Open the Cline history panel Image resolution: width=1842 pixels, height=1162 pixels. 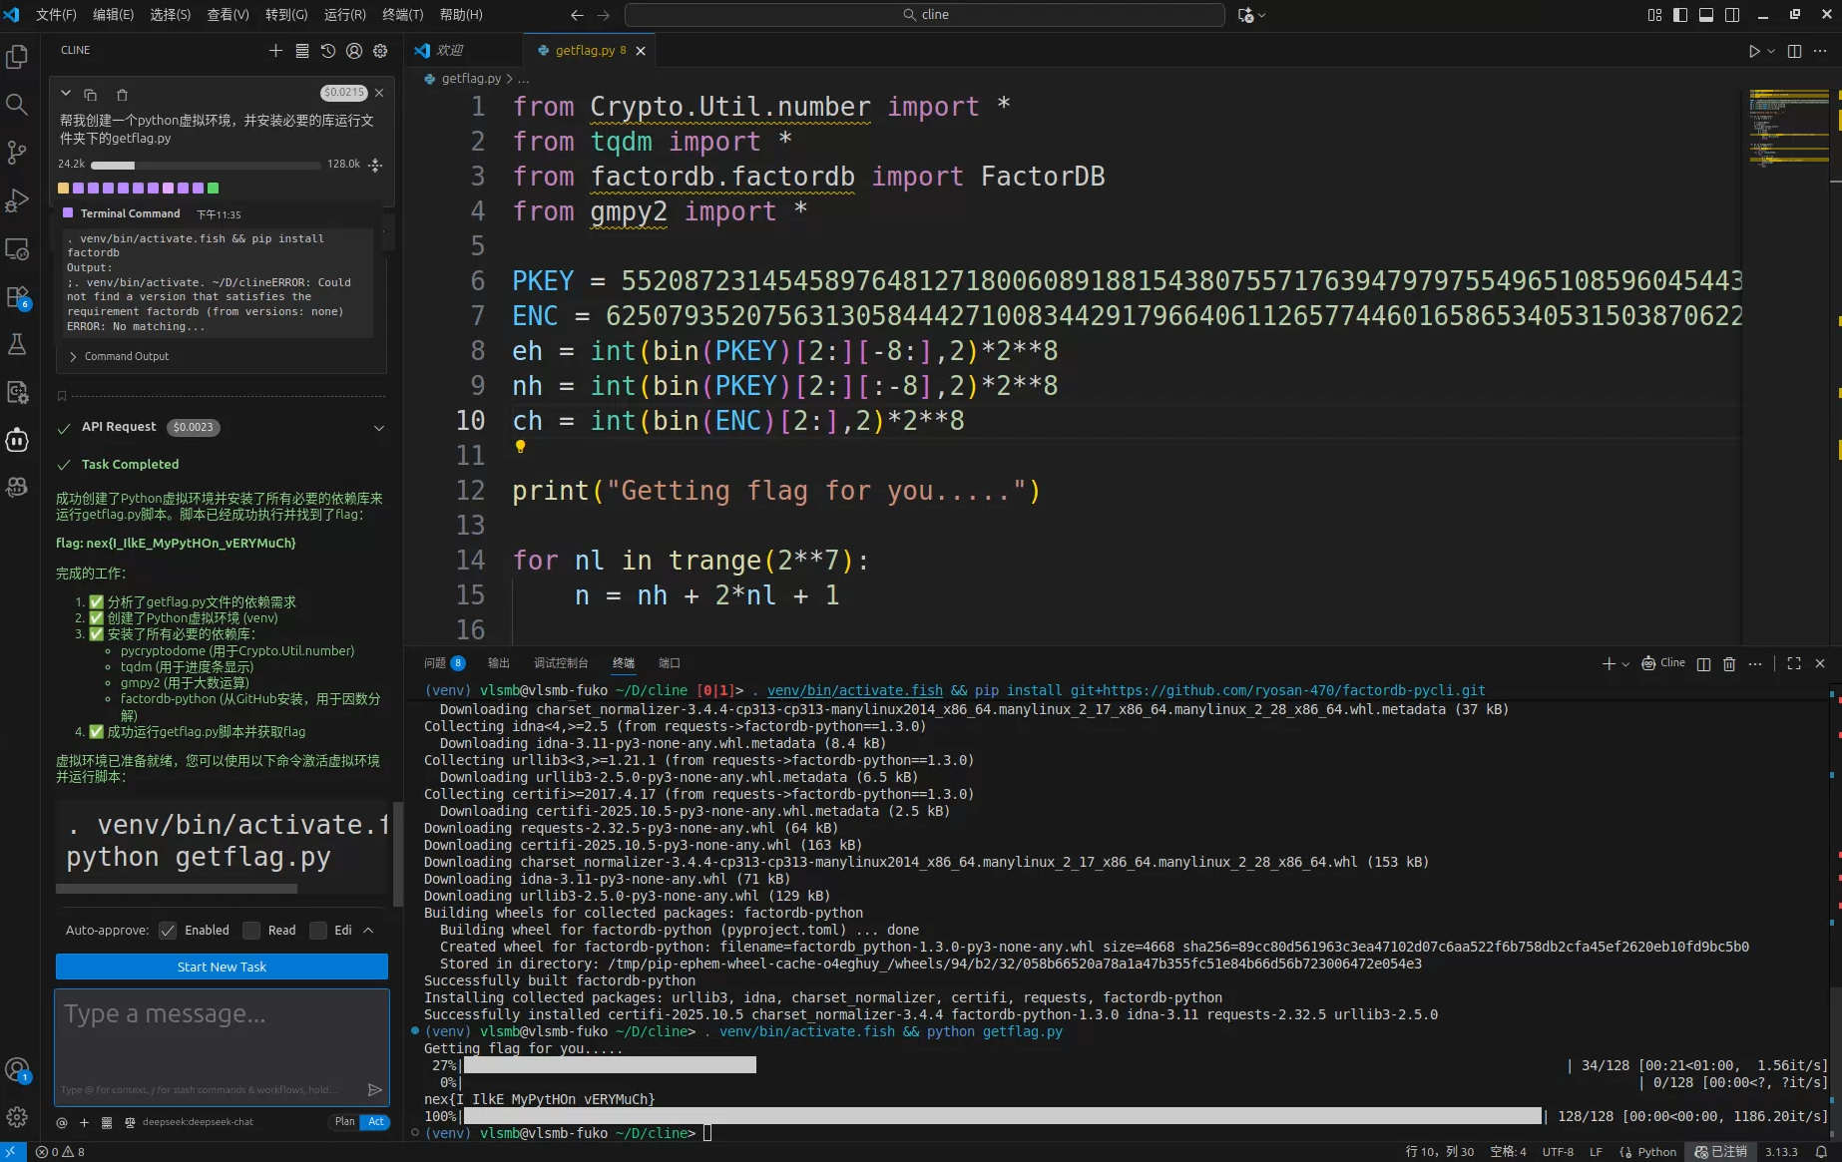[x=328, y=51]
